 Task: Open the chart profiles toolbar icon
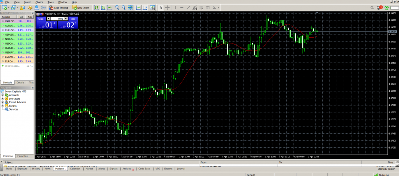(13, 8)
